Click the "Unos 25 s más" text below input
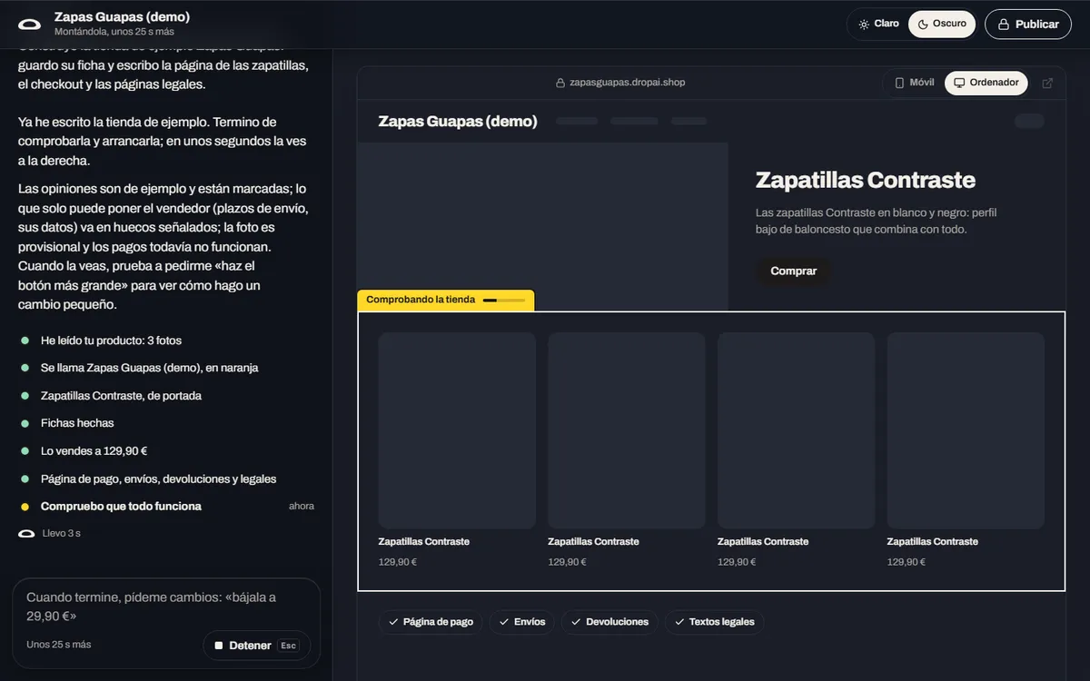 tap(59, 645)
